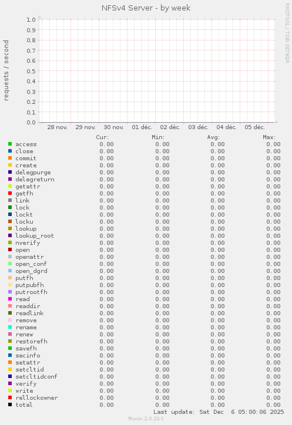Select the open_conf legend label

(31, 264)
